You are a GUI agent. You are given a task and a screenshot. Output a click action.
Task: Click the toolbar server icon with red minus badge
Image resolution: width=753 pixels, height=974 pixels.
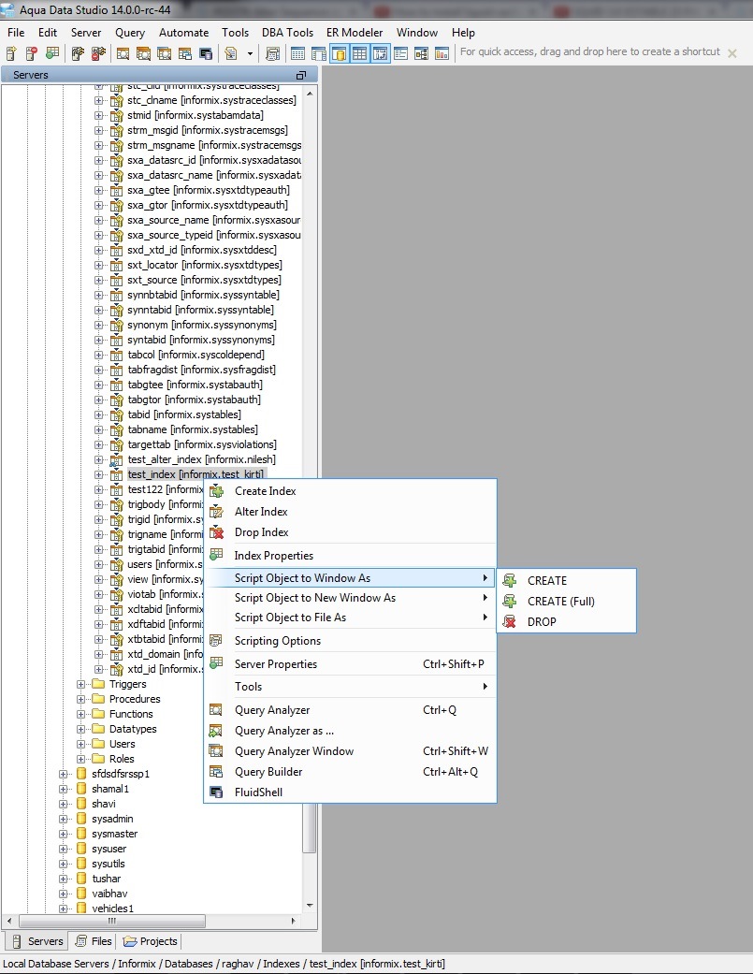pyautogui.click(x=32, y=54)
